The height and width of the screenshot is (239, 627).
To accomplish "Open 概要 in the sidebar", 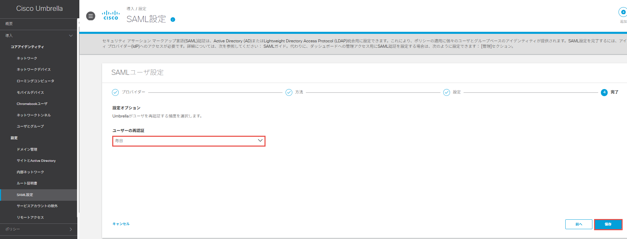I will point(9,24).
